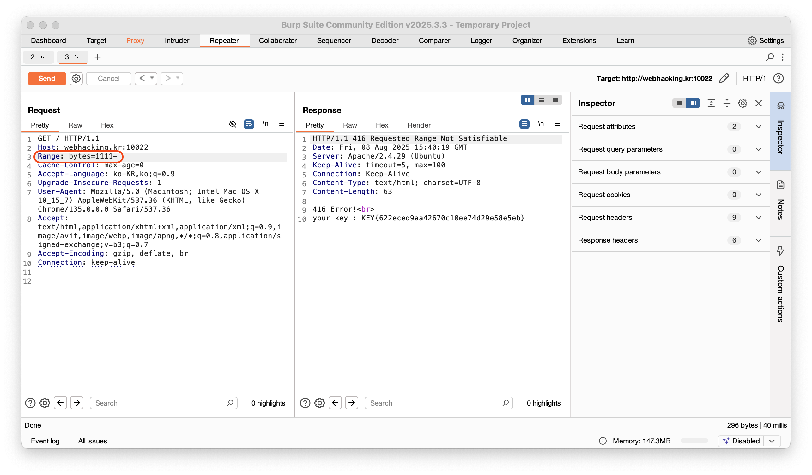Toggle non-printable characters hiding in request

click(x=232, y=124)
